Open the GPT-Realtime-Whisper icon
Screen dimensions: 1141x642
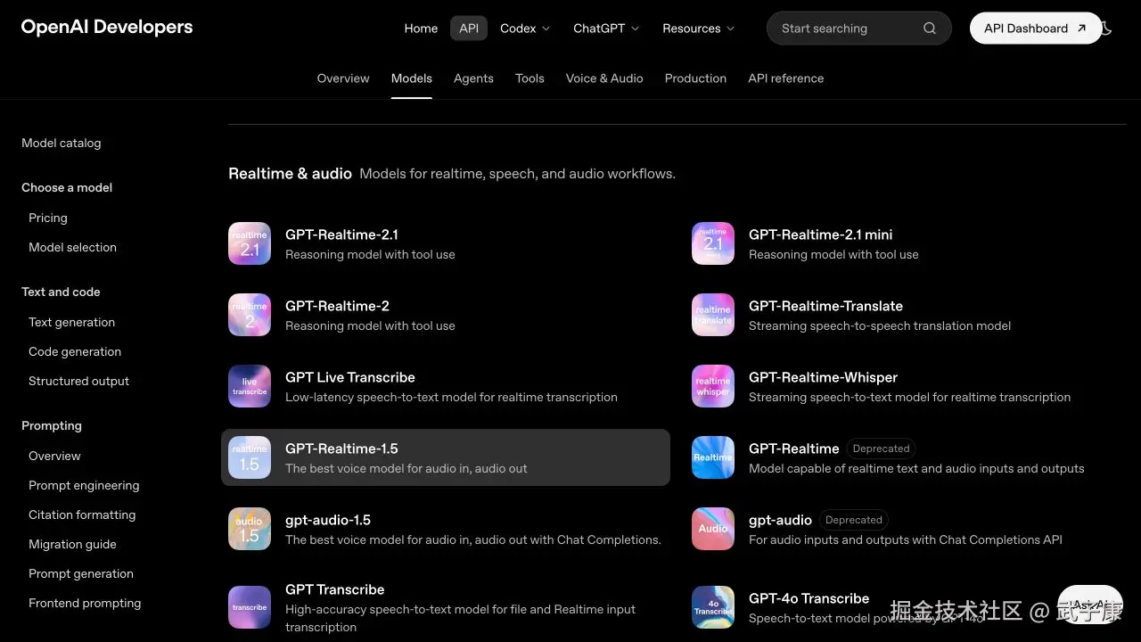pos(713,386)
